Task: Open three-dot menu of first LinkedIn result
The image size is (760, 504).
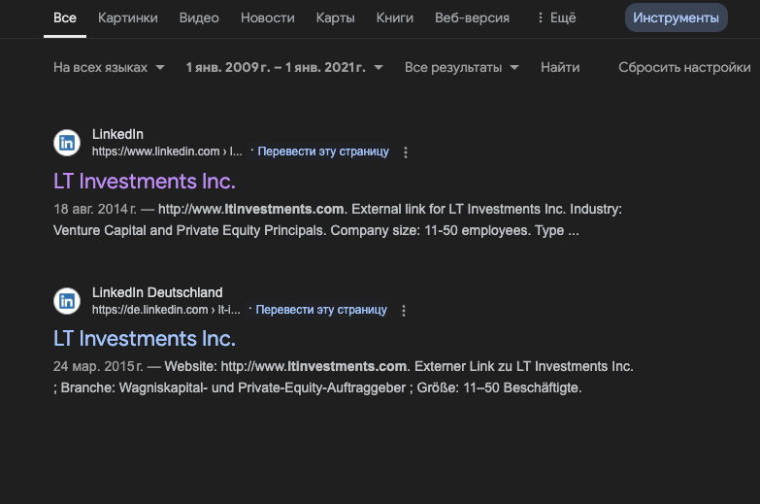Action: click(x=406, y=152)
